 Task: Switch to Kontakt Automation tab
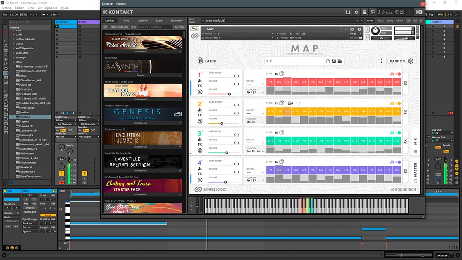click(177, 20)
